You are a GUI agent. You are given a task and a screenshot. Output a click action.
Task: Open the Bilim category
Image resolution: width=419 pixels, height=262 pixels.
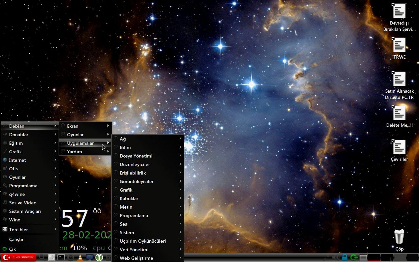click(148, 147)
